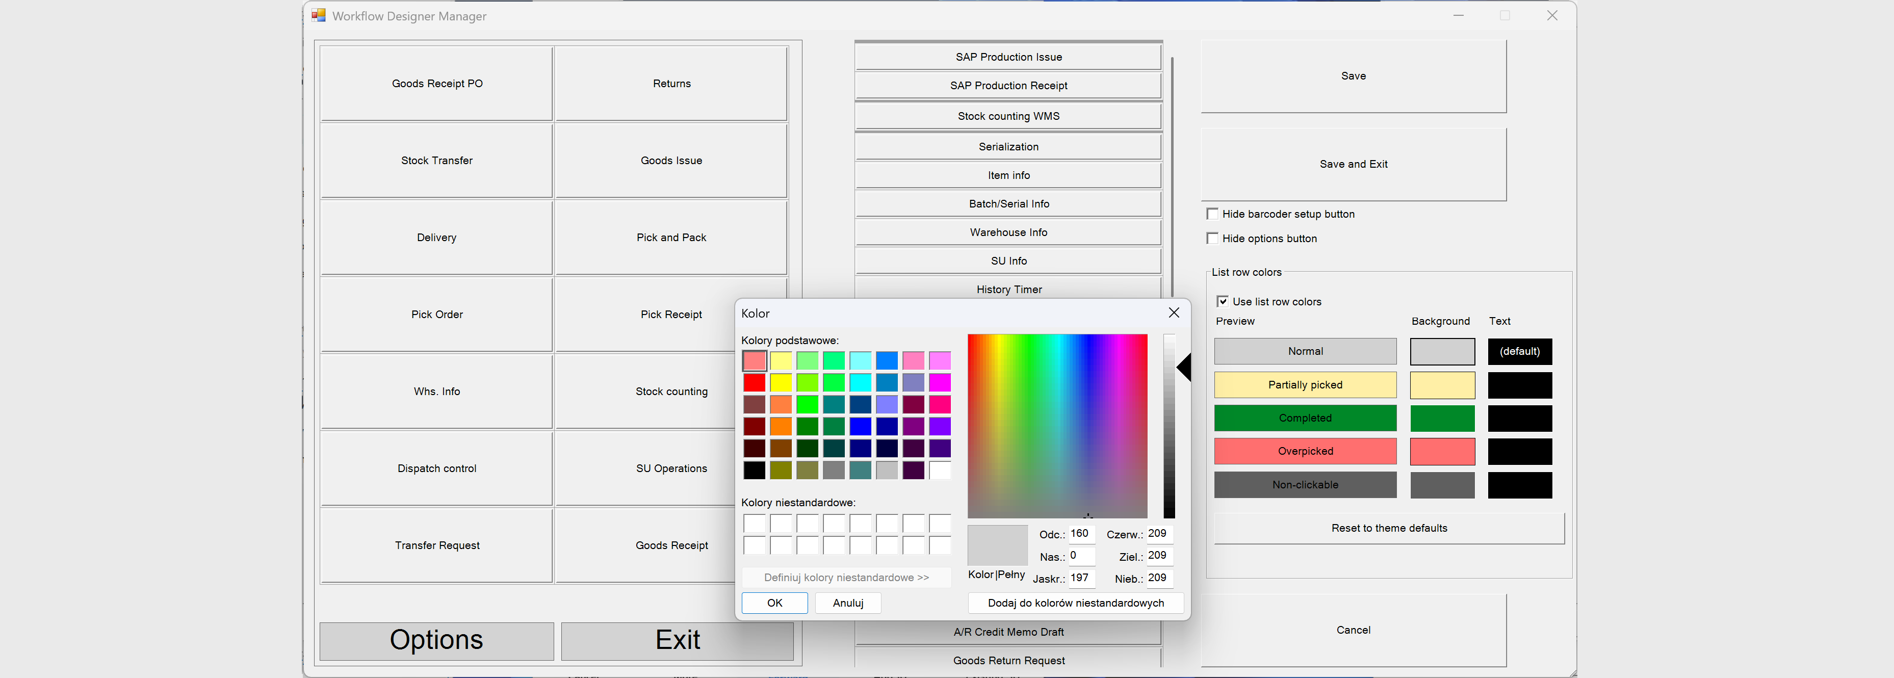Enable Hide options button checkbox
Screen dimensions: 1894x678
point(1212,238)
